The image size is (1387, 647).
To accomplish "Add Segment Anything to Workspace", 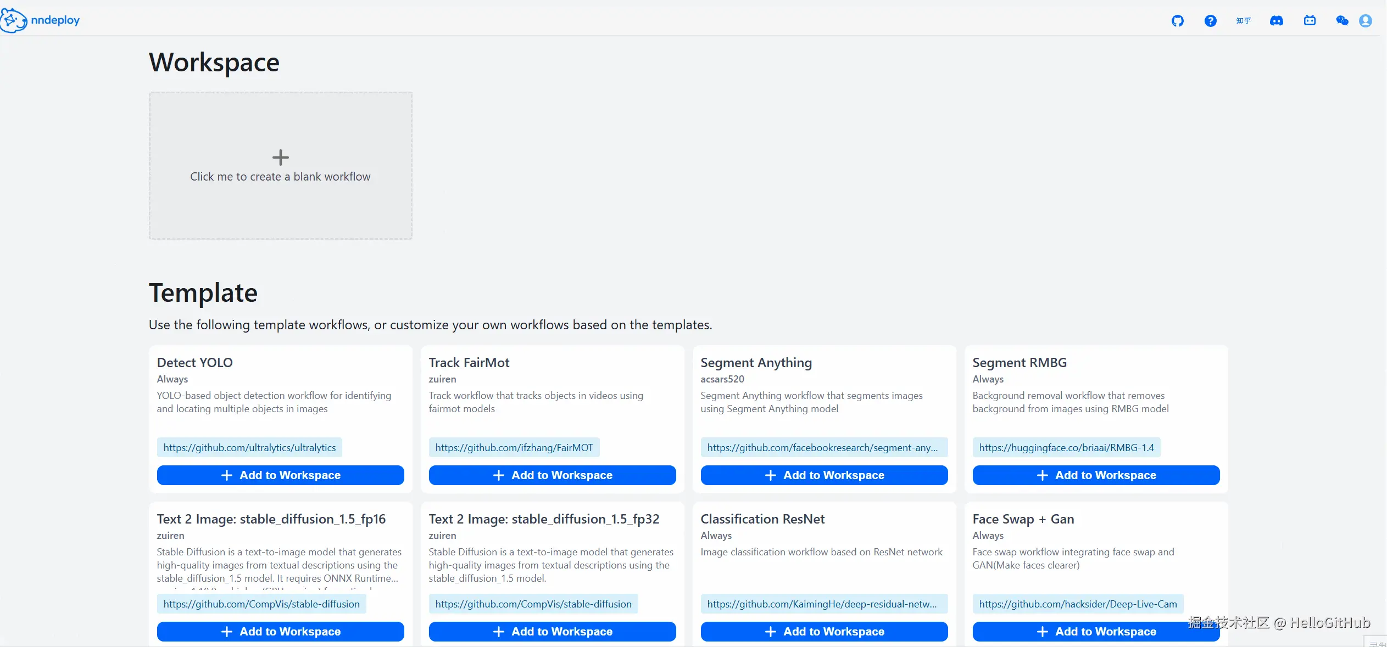I will point(824,475).
